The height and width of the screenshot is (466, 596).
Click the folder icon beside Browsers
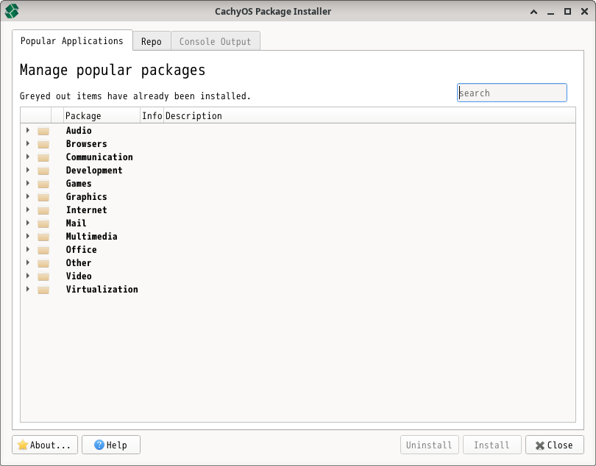tap(43, 143)
